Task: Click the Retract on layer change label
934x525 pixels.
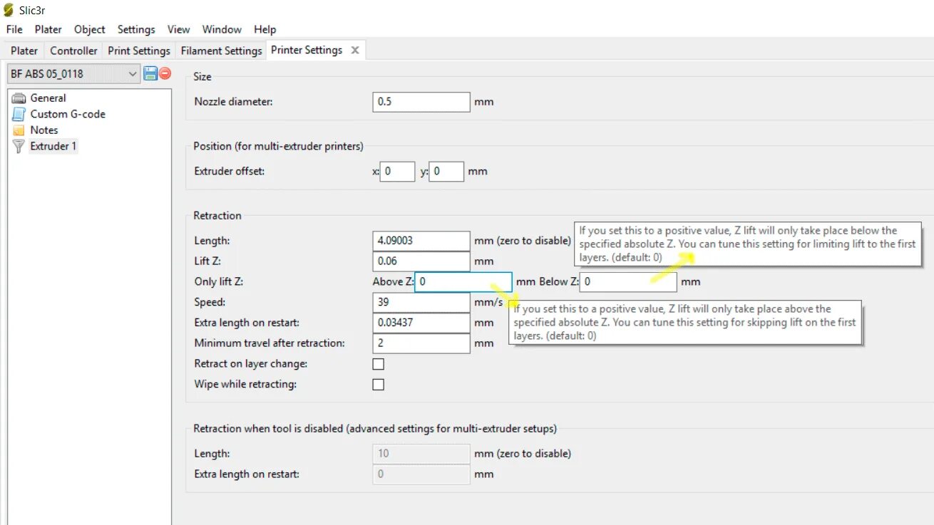Action: 250,364
